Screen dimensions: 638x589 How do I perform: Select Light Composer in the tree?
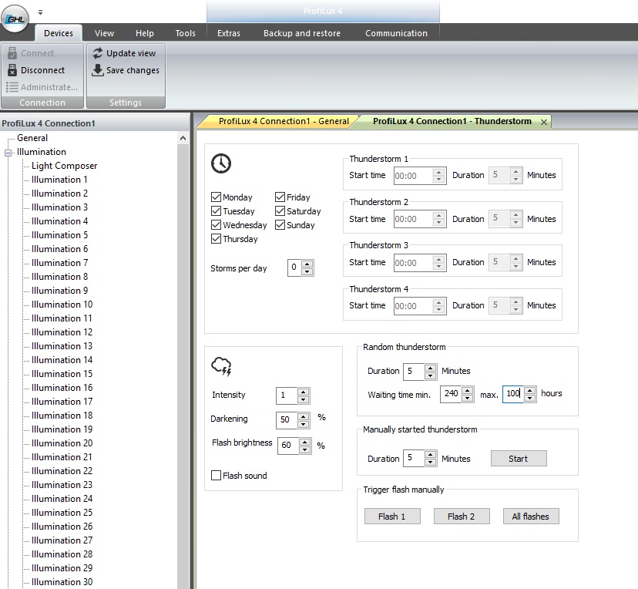click(64, 166)
